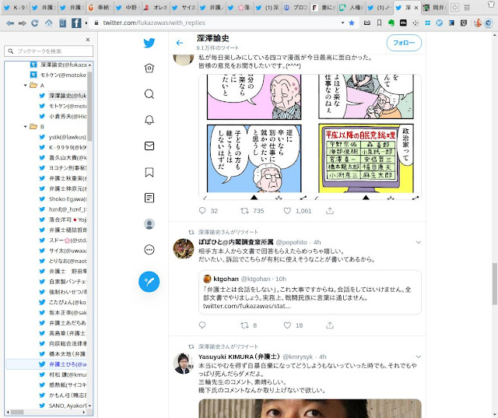498x418 pixels.
Task: Open the Home timeline icon in Twitter sidebar
Action: [x=149, y=68]
